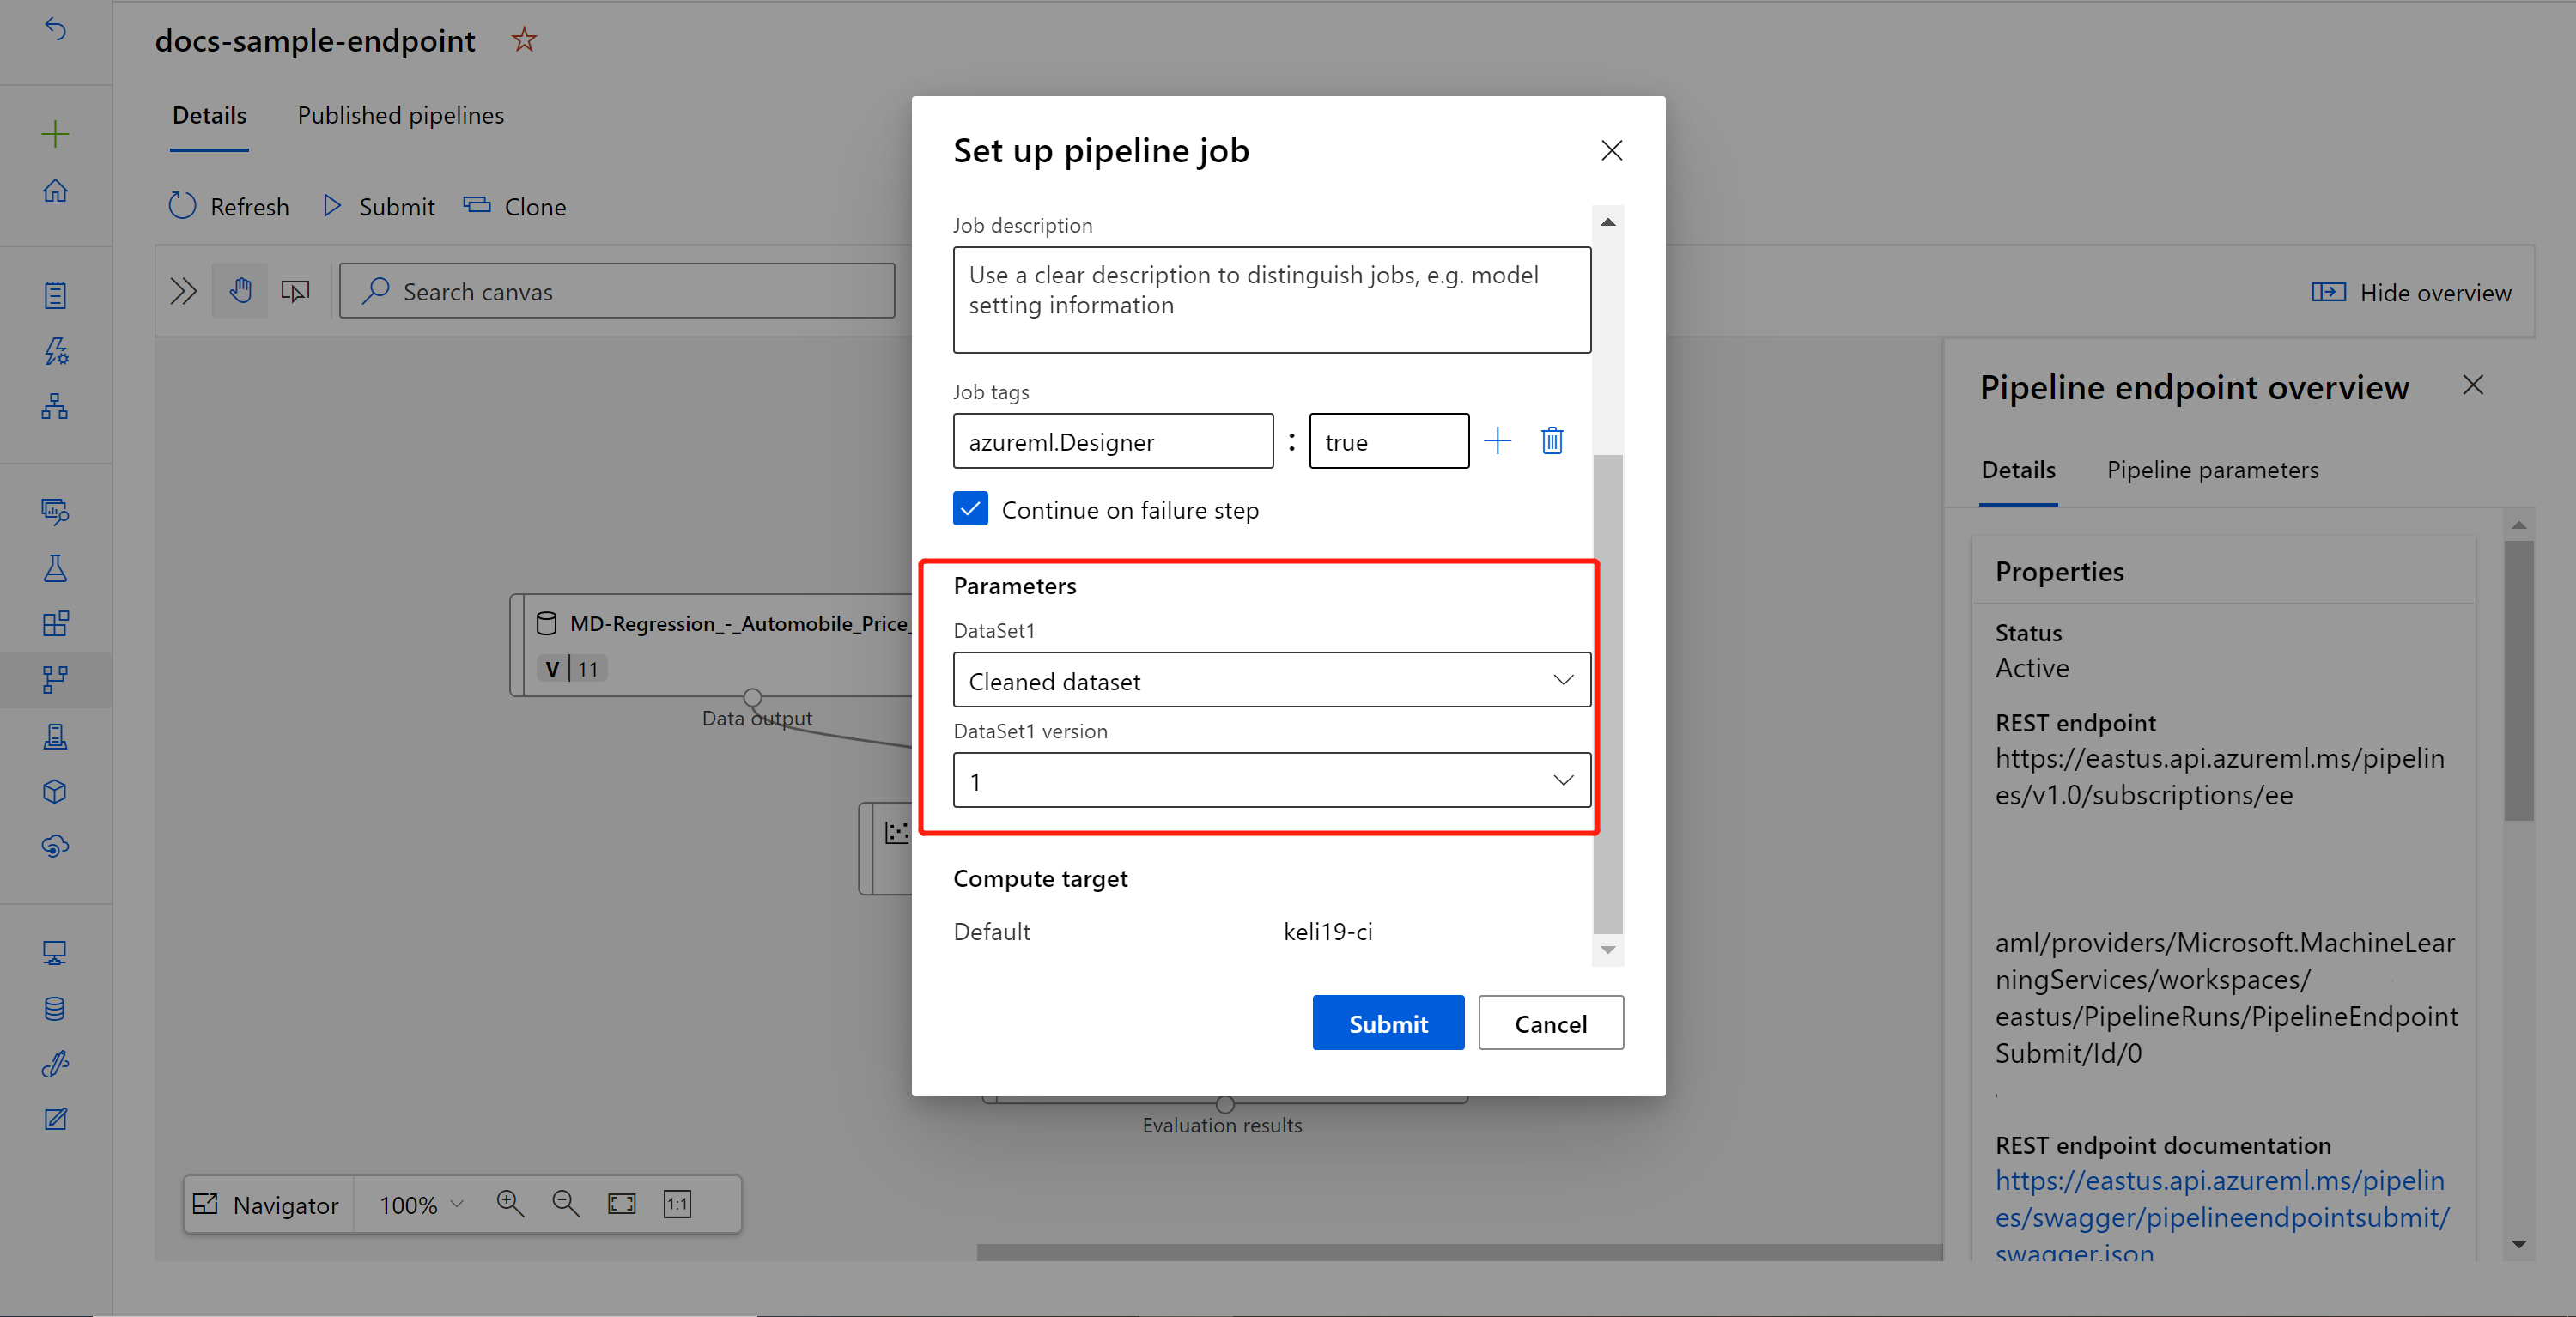Click into the Job description text box
2576x1317 pixels.
1271,300
